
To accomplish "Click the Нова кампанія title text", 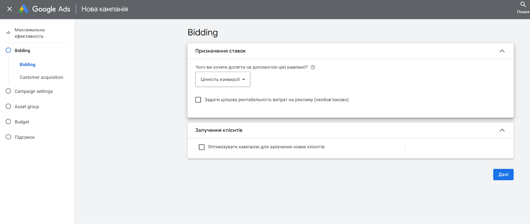I will [105, 9].
